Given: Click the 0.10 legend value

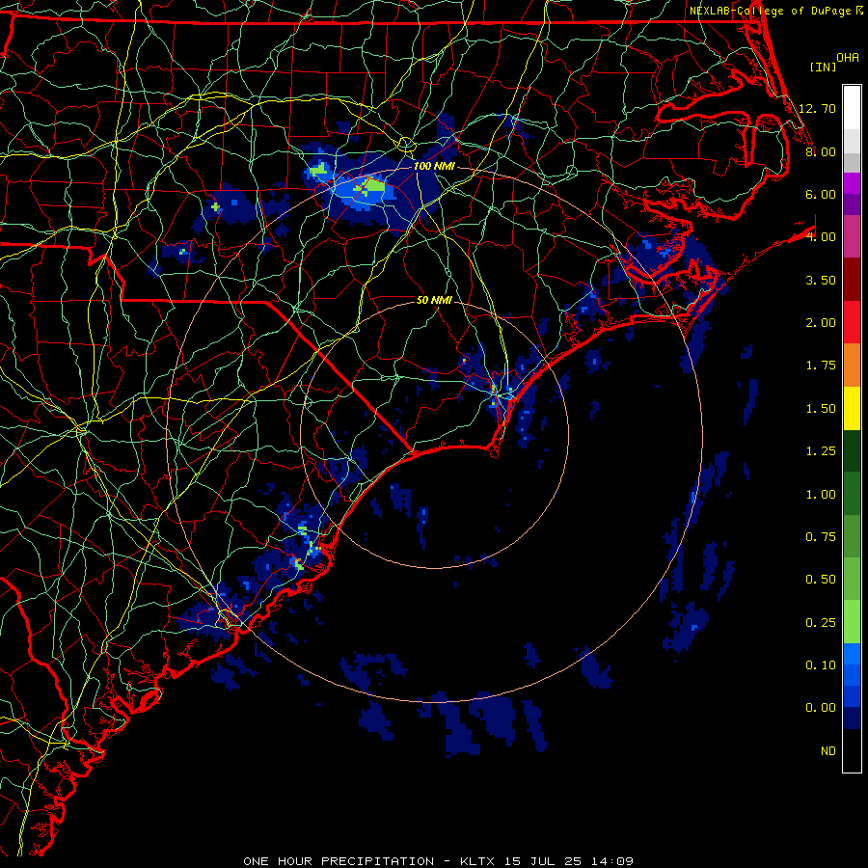Looking at the screenshot, I should point(821,665).
